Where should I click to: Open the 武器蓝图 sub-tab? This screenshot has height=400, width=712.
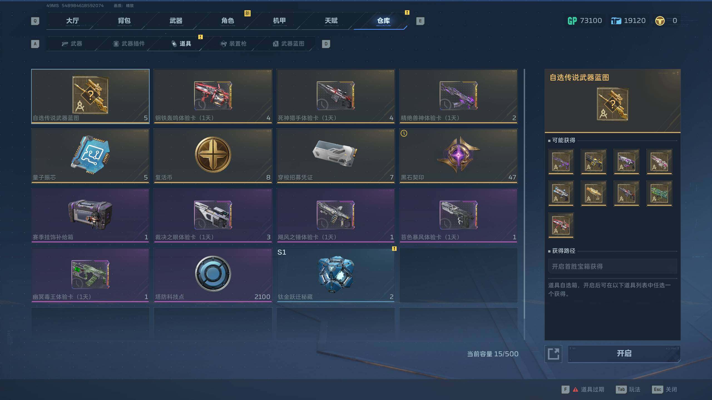coord(289,44)
